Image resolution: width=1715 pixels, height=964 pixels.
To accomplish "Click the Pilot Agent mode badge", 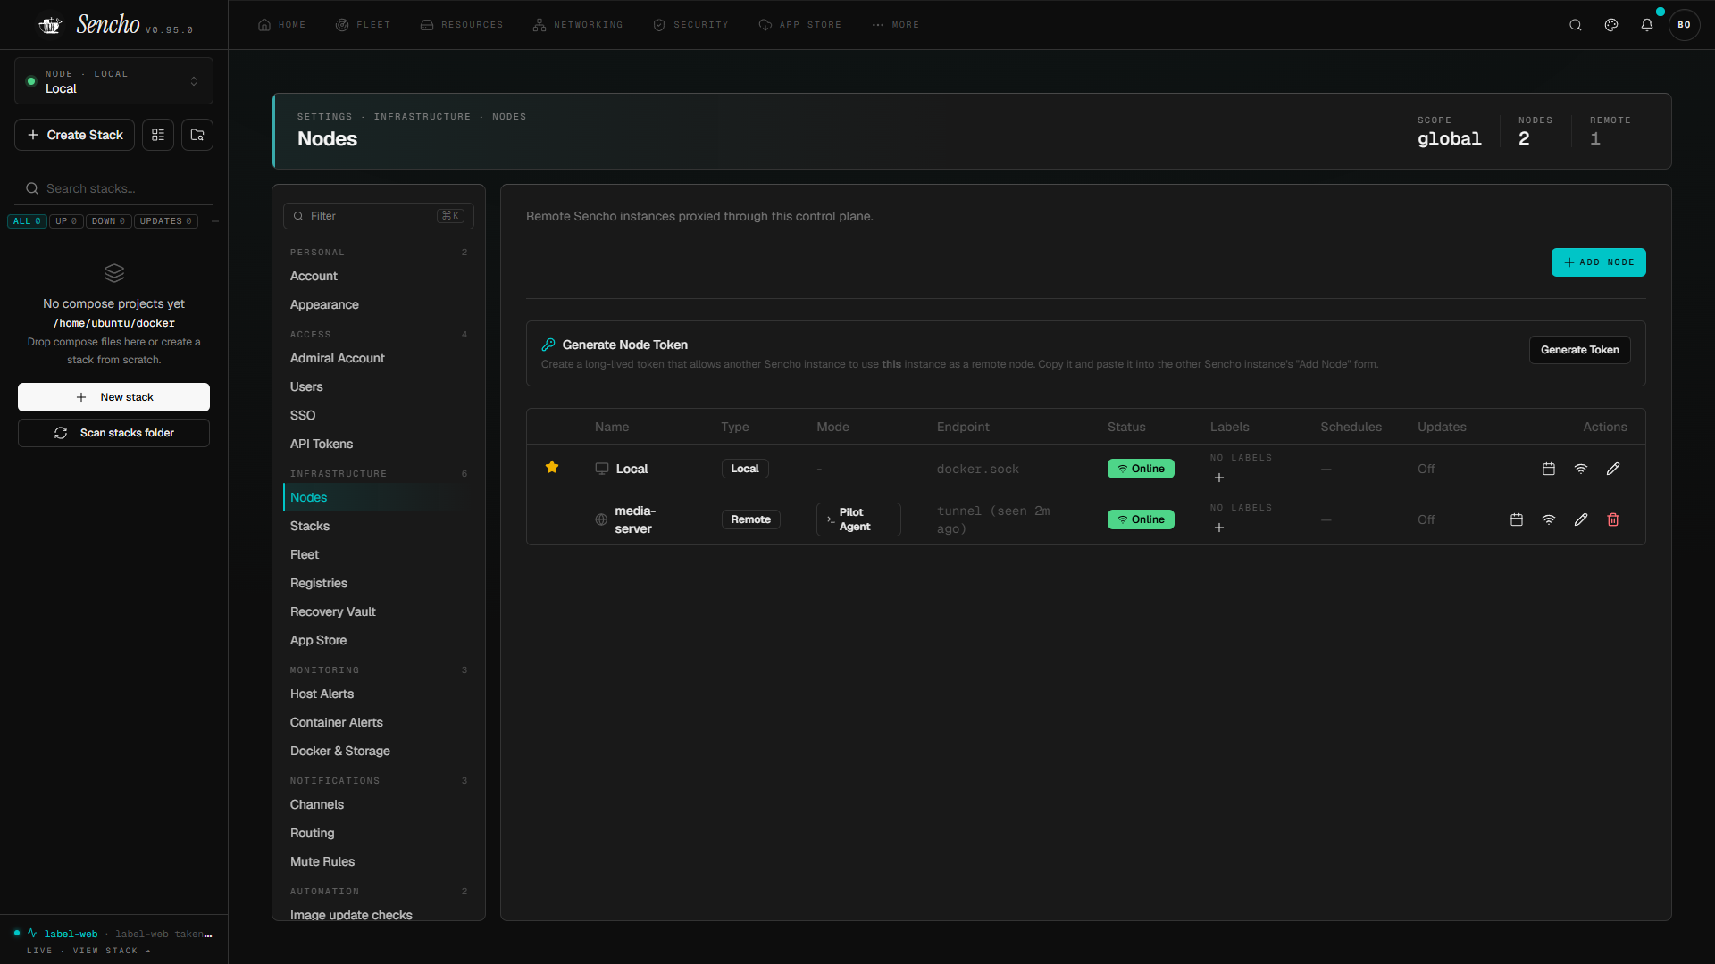I will [x=858, y=519].
